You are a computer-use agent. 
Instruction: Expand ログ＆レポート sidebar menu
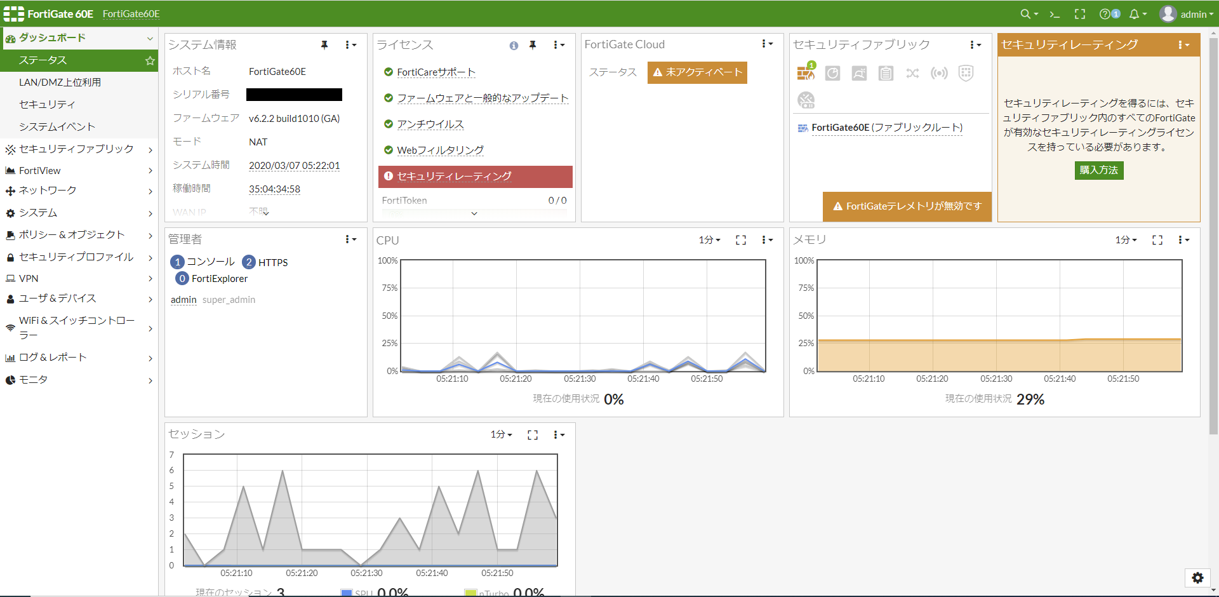79,358
